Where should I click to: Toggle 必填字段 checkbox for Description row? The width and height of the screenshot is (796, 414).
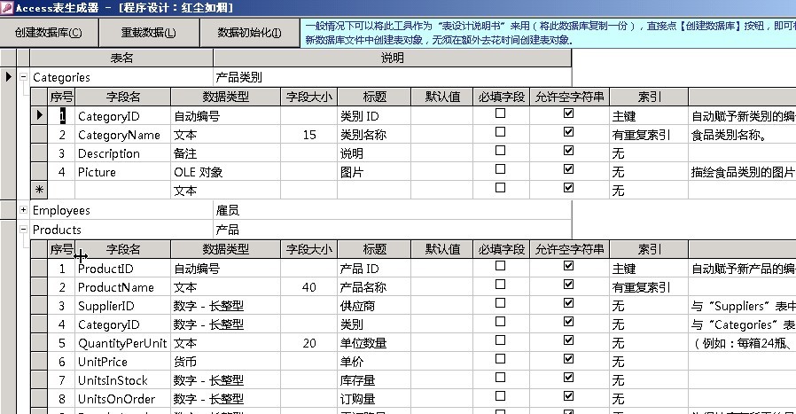(500, 151)
